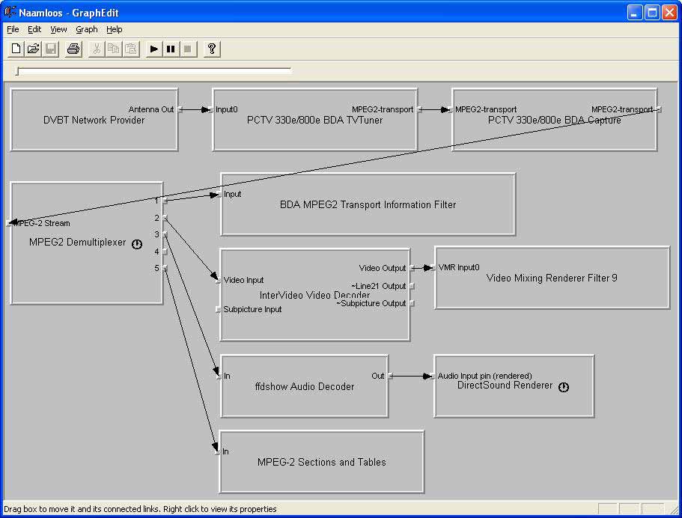Open the View menu
The image size is (682, 518).
[58, 30]
